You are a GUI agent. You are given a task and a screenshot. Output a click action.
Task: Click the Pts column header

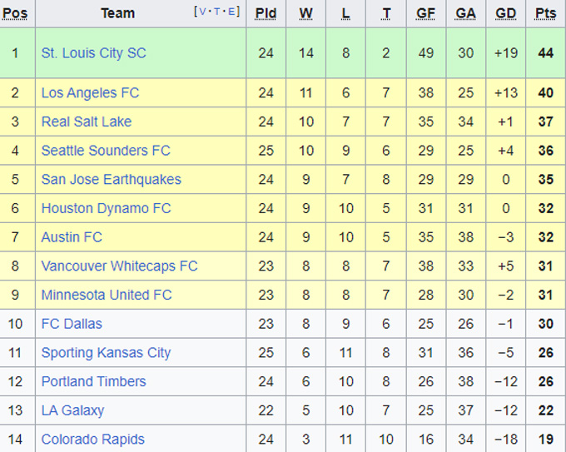(545, 13)
